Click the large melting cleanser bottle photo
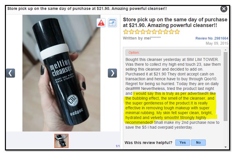Image resolution: width=237 pixels, height=157 pixels. (x=61, y=73)
